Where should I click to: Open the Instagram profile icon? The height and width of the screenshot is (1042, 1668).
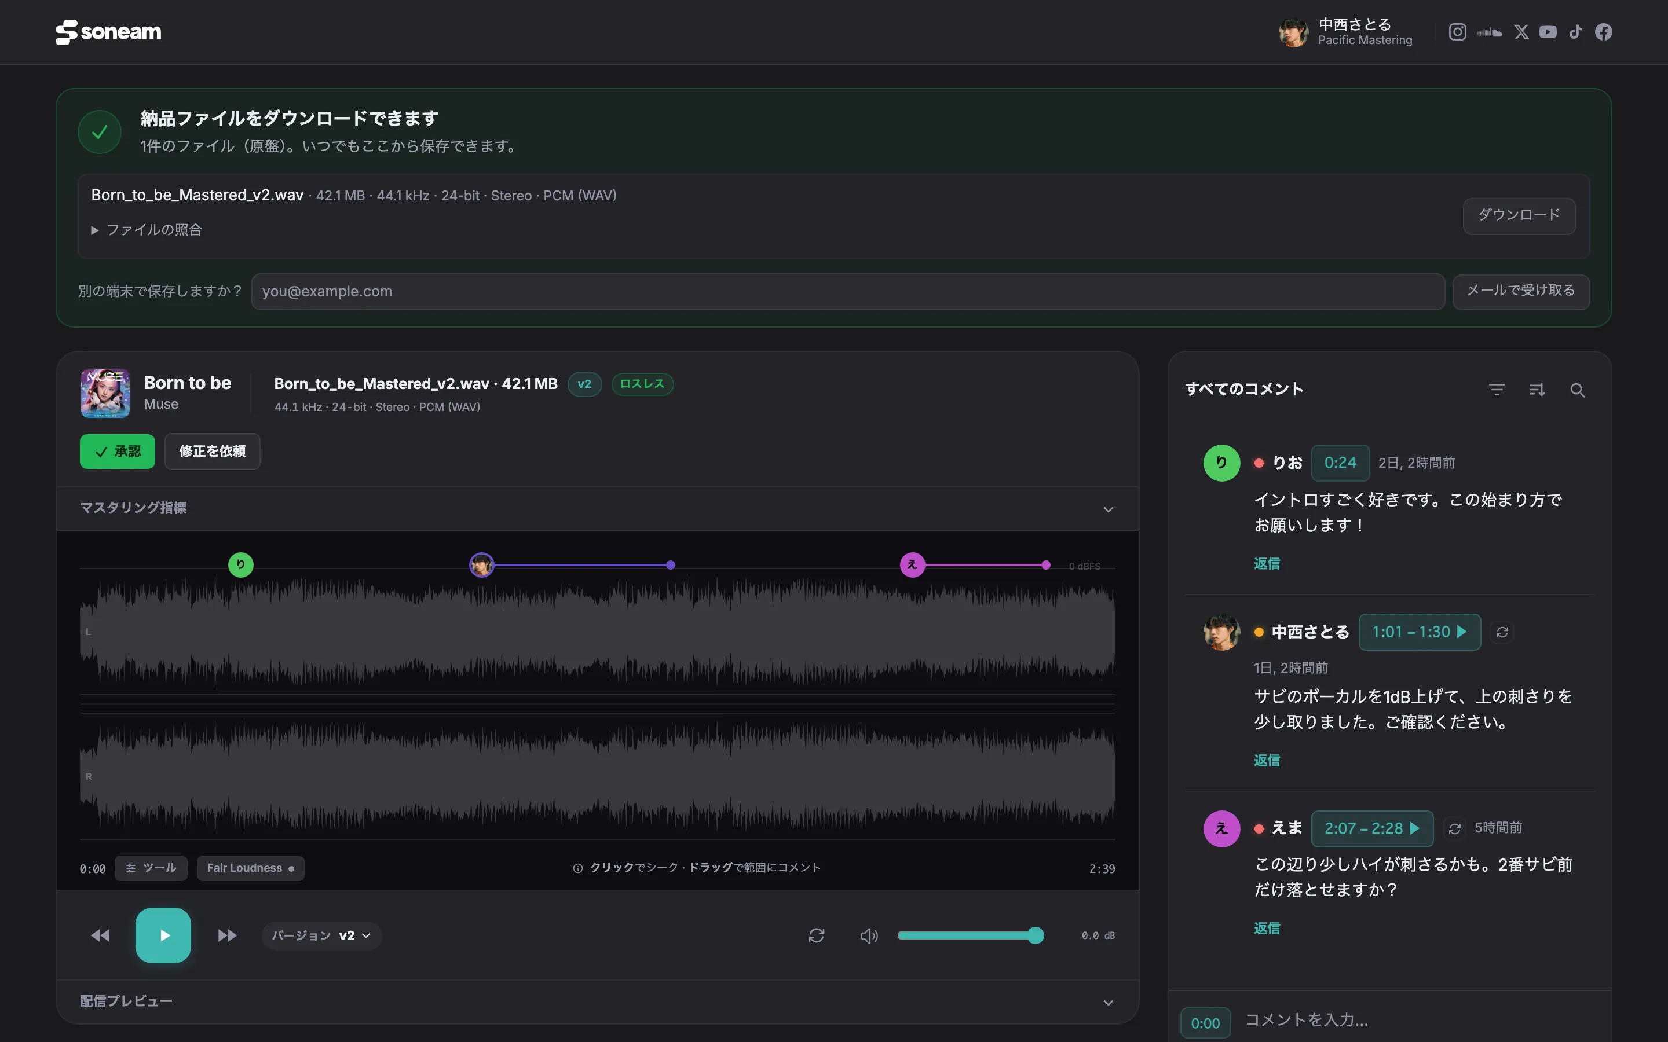(x=1457, y=32)
